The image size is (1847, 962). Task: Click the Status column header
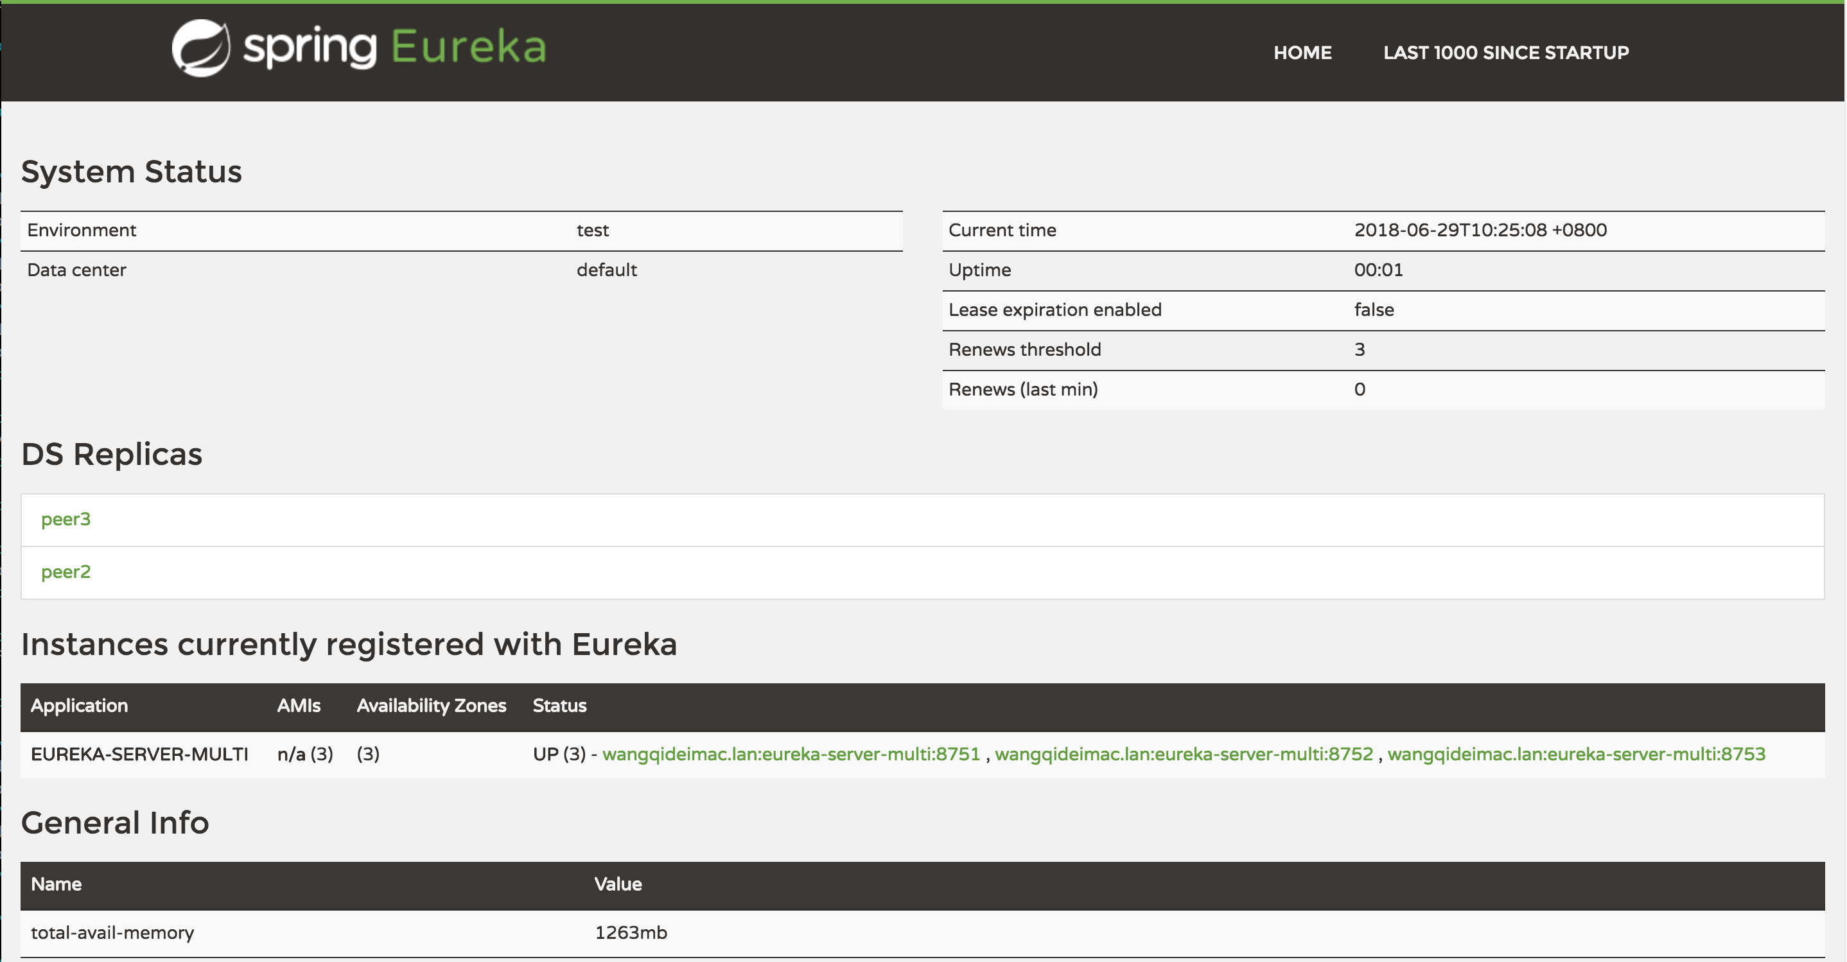pyautogui.click(x=560, y=706)
